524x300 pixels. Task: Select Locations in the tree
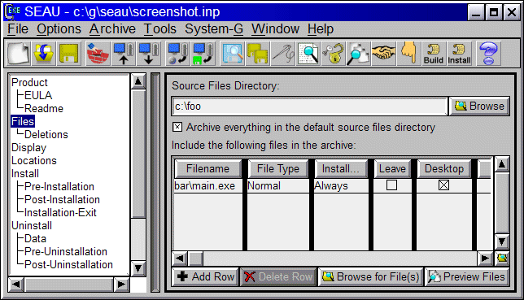(33, 161)
